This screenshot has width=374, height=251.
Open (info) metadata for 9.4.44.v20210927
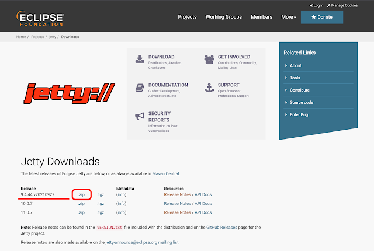click(121, 194)
